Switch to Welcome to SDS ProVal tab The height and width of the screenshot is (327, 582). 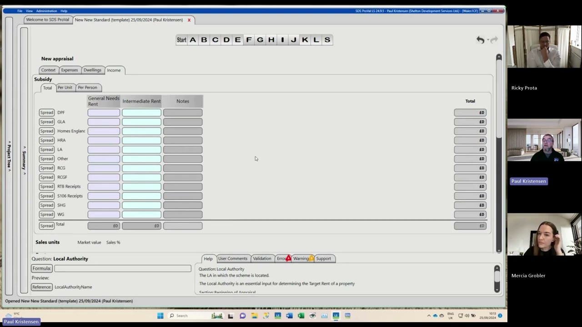click(48, 20)
